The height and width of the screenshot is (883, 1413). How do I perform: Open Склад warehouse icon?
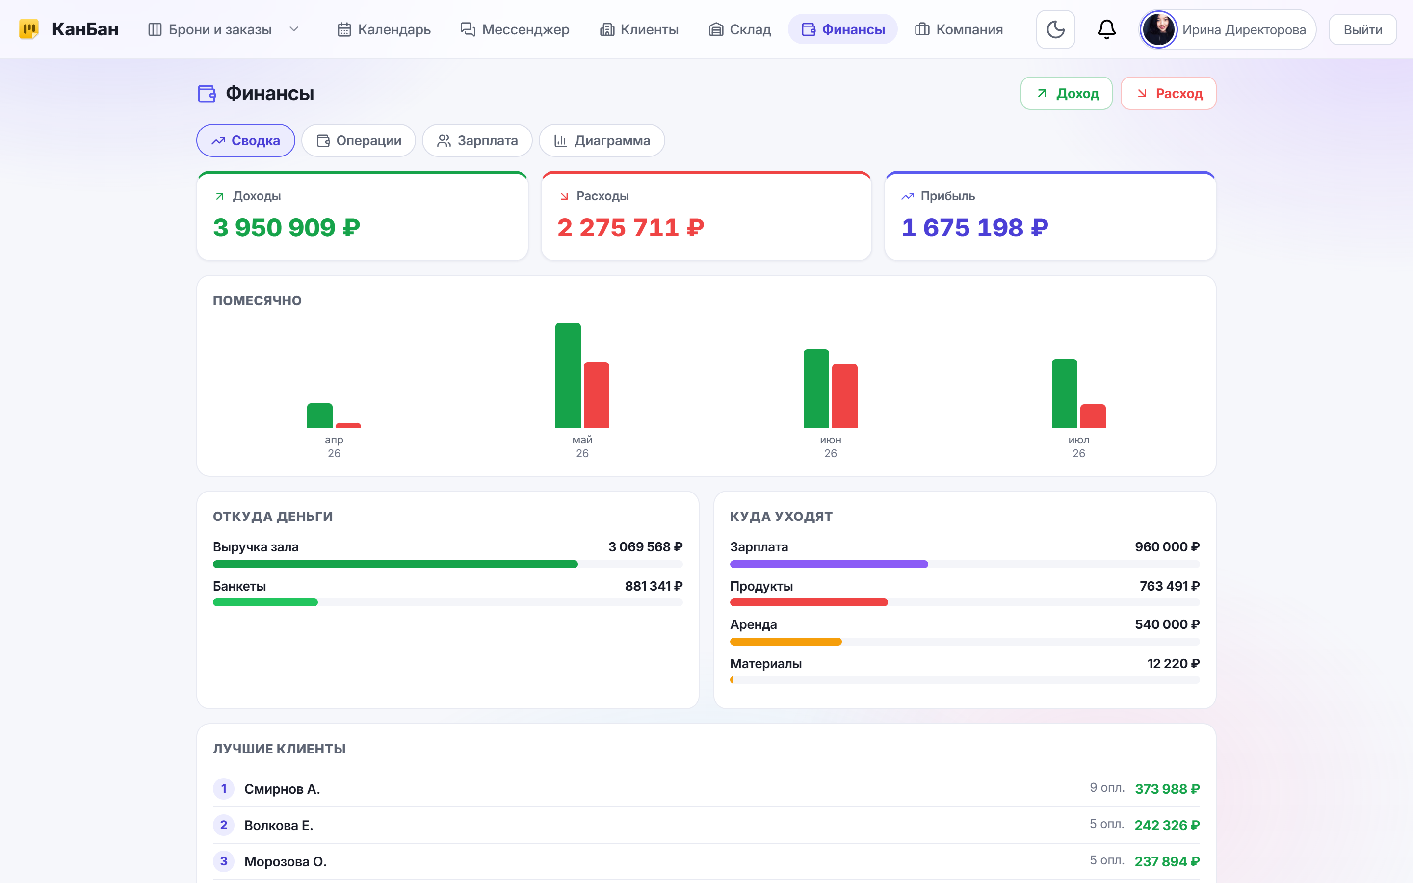(x=716, y=29)
